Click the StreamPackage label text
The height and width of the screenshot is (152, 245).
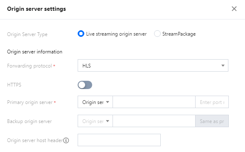[179, 34]
